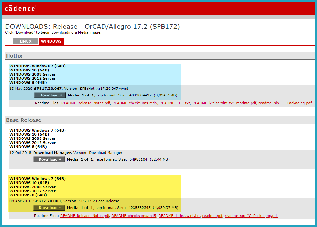Download the SPB17.20.067 hotfix zip
The height and width of the screenshot is (227, 317).
(x=50, y=95)
